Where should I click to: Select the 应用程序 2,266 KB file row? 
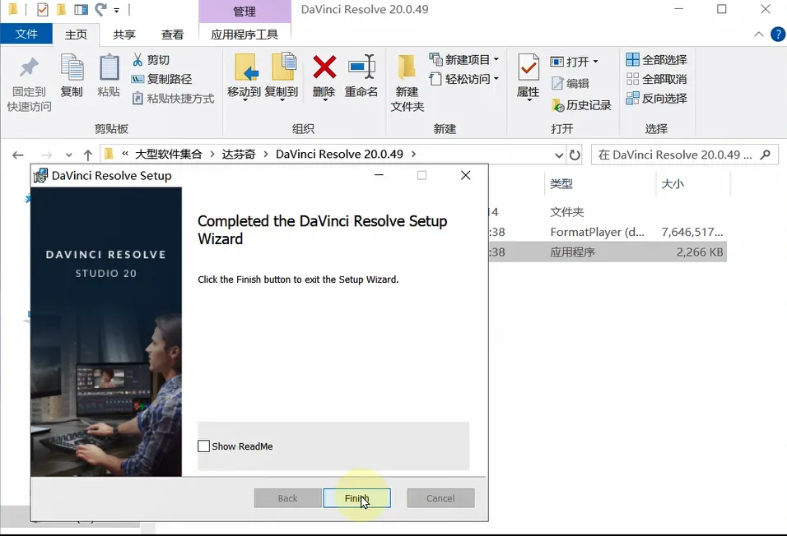(608, 252)
